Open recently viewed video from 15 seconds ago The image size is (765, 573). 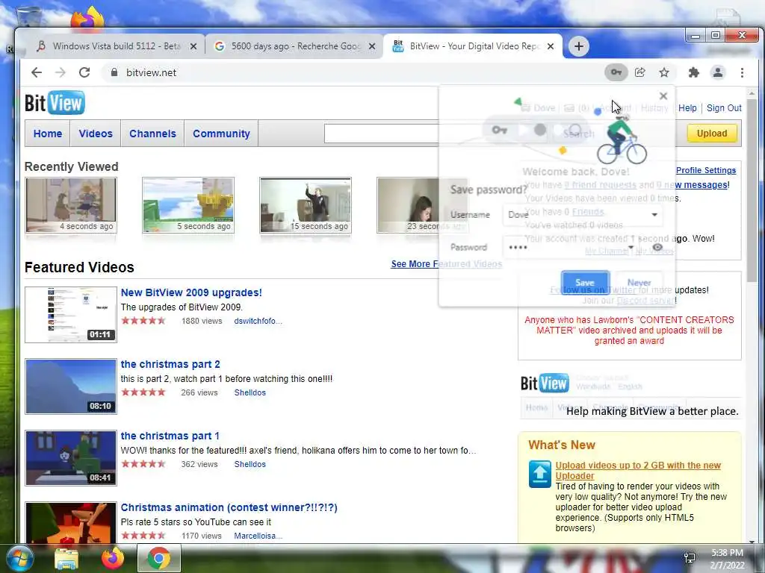[x=306, y=205]
